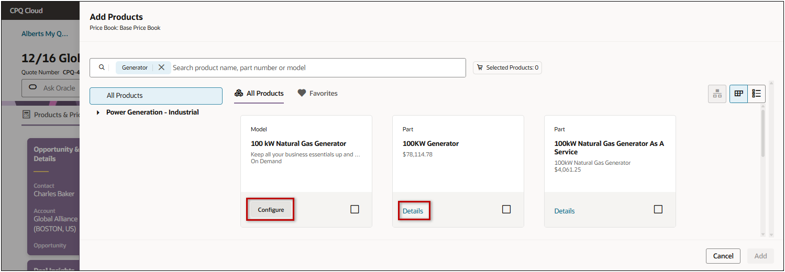Screen dimensions: 785x272
Task: Click the shopping cart icon
Action: (480, 67)
